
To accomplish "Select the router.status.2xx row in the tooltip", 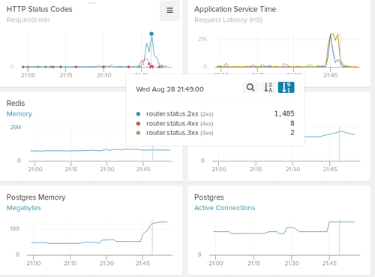I will pyautogui.click(x=215, y=114).
